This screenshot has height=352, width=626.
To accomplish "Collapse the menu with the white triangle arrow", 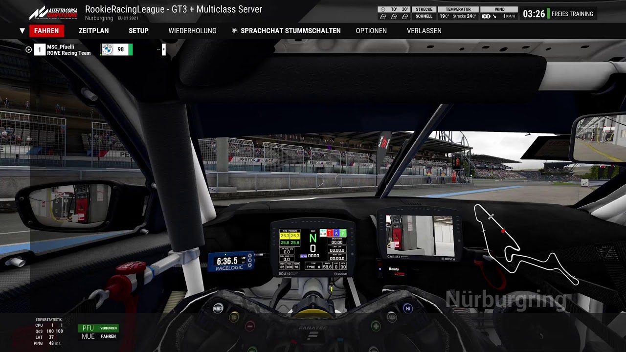I will coord(22,31).
